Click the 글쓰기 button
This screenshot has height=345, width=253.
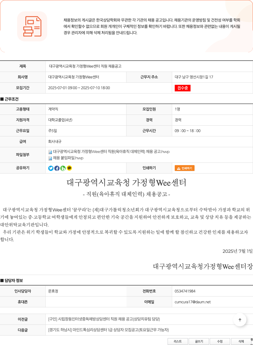pyautogui.click(x=199, y=341)
